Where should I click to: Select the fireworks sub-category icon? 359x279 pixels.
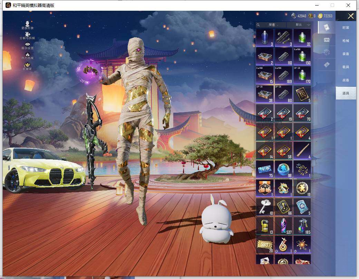(327, 52)
